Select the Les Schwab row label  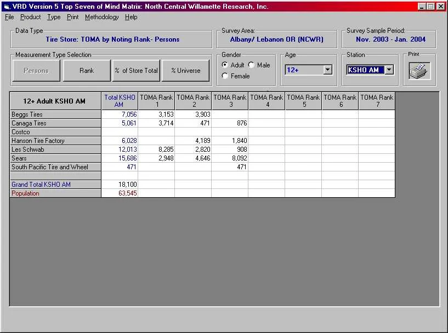(x=55, y=150)
